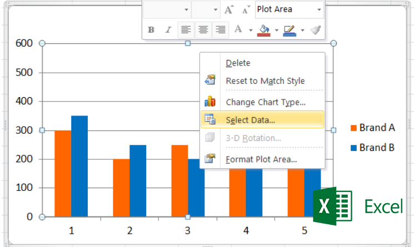
Task: Open Shape Fill color dropdown arrow
Action: 276,31
